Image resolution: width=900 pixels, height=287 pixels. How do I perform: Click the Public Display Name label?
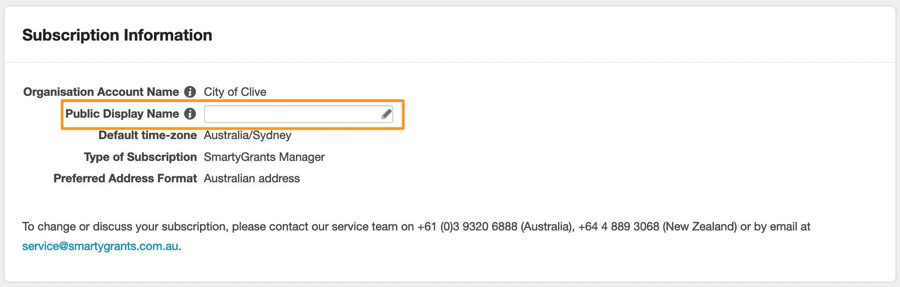point(122,114)
